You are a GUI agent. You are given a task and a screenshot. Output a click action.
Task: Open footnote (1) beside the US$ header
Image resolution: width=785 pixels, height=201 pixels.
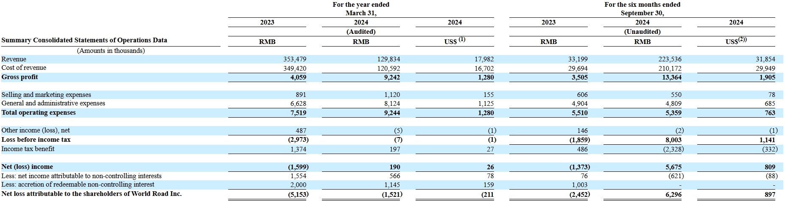point(462,39)
